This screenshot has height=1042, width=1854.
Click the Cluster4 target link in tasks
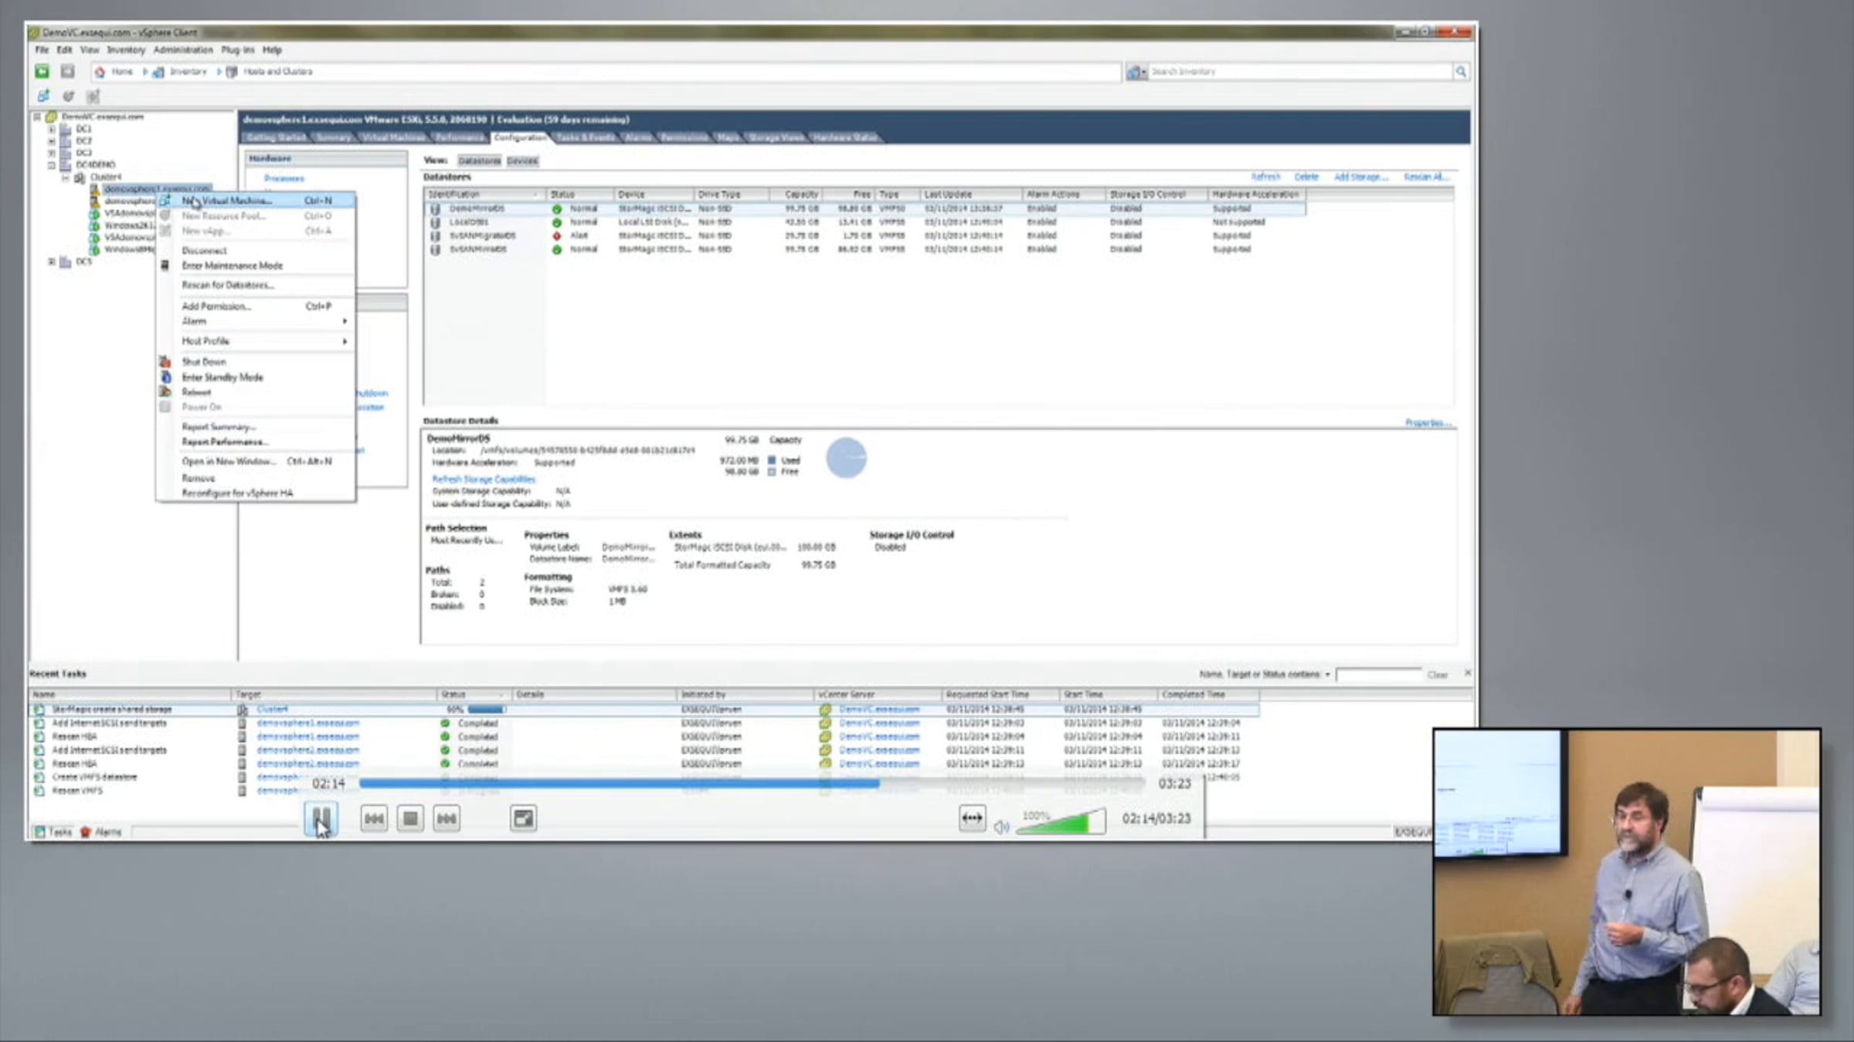click(x=272, y=709)
